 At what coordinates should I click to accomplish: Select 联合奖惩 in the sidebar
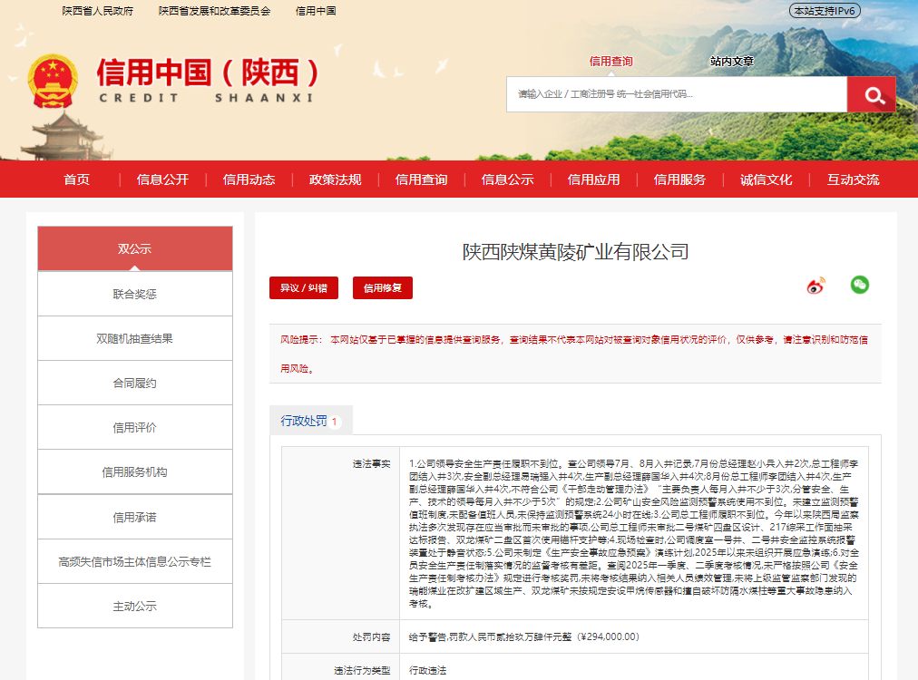coord(134,294)
